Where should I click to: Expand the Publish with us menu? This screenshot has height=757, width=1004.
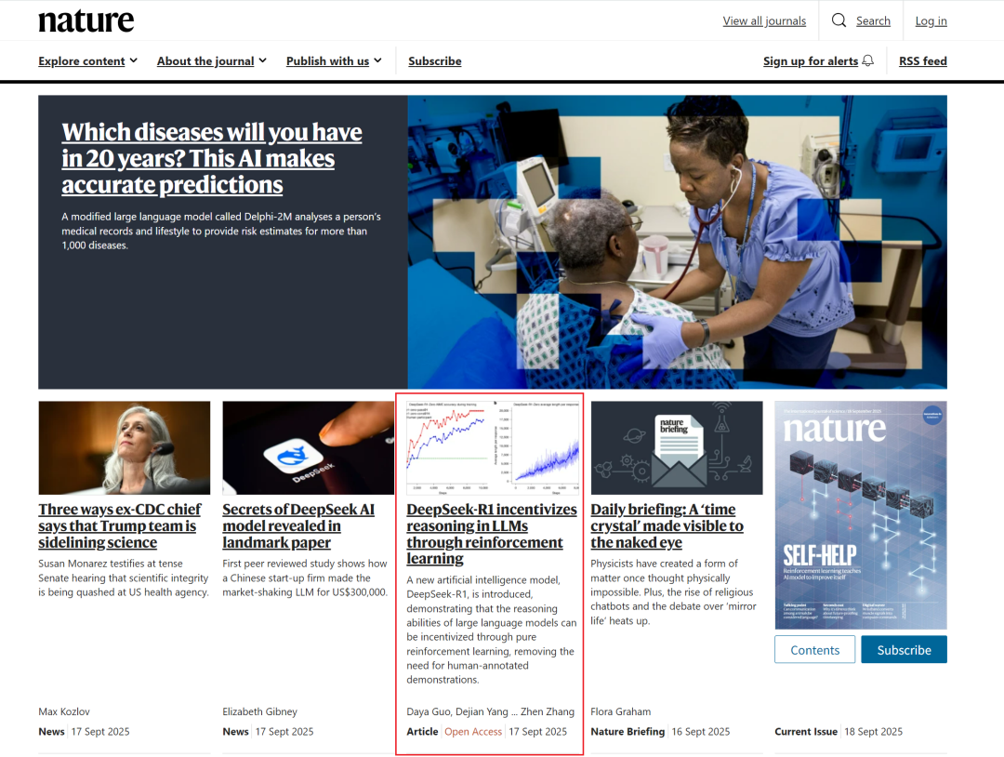[x=334, y=61]
